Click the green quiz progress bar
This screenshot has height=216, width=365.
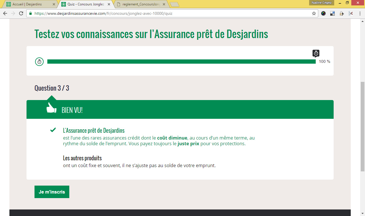point(181,61)
